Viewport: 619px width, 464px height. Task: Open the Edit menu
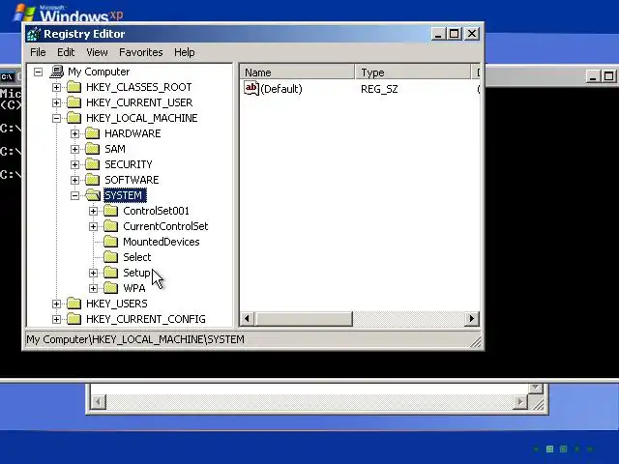(66, 52)
